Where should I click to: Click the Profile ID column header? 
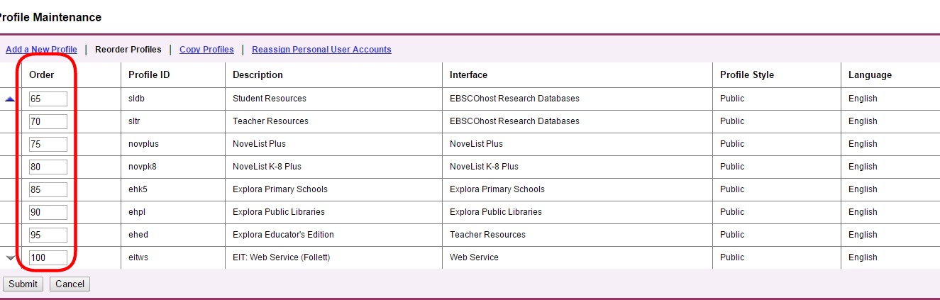pos(149,74)
